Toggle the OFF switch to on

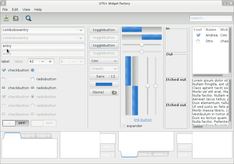click(16, 123)
